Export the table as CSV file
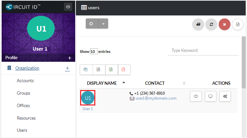Screen dimensions: 247x138 click(99, 69)
